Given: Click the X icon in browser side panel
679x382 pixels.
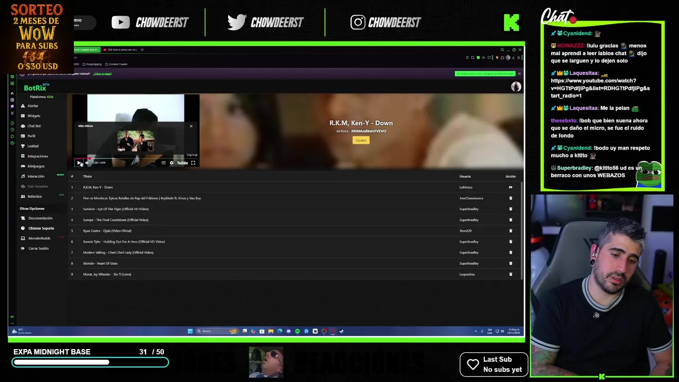Looking at the screenshot, I should click(x=12, y=113).
